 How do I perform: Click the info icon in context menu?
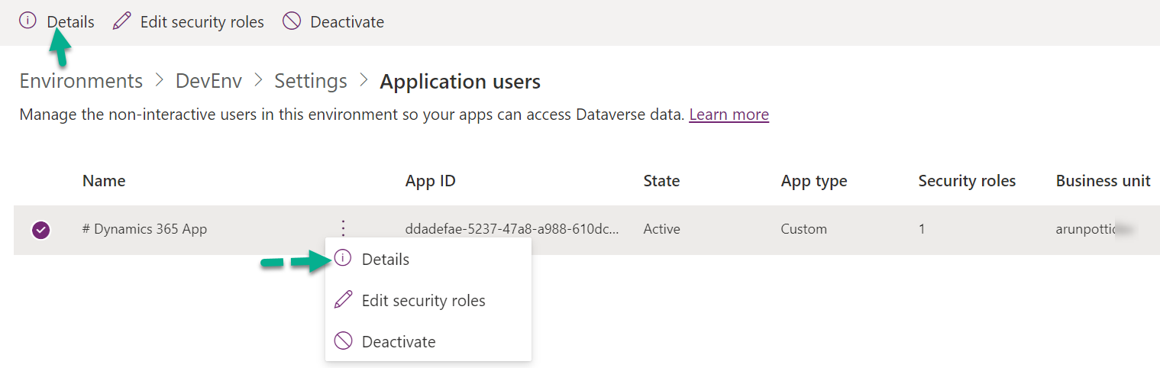344,259
